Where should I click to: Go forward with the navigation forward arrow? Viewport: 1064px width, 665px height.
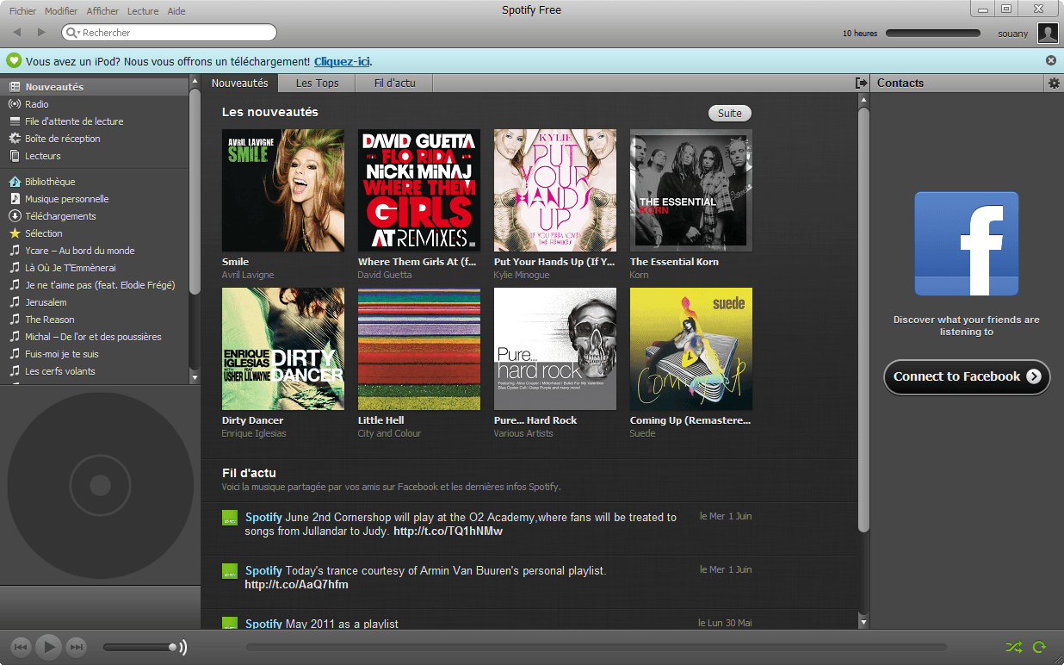pos(41,32)
